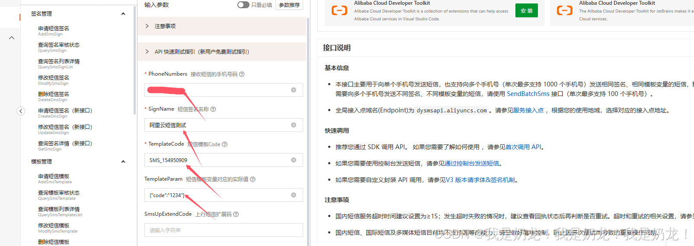
Task: Open 修改短信模板 ModifySmsTemplate
Action: 58,228
